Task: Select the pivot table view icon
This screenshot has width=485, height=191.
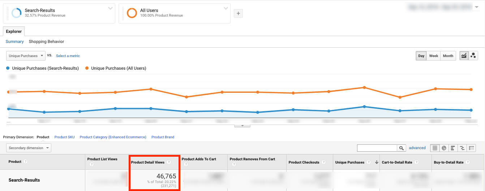Action: 471,148
